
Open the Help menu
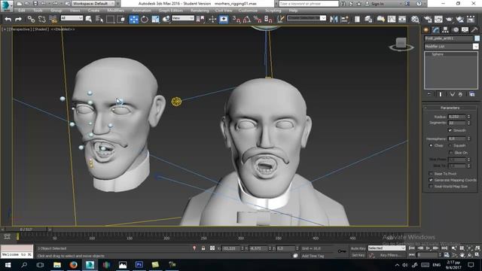[x=293, y=11]
